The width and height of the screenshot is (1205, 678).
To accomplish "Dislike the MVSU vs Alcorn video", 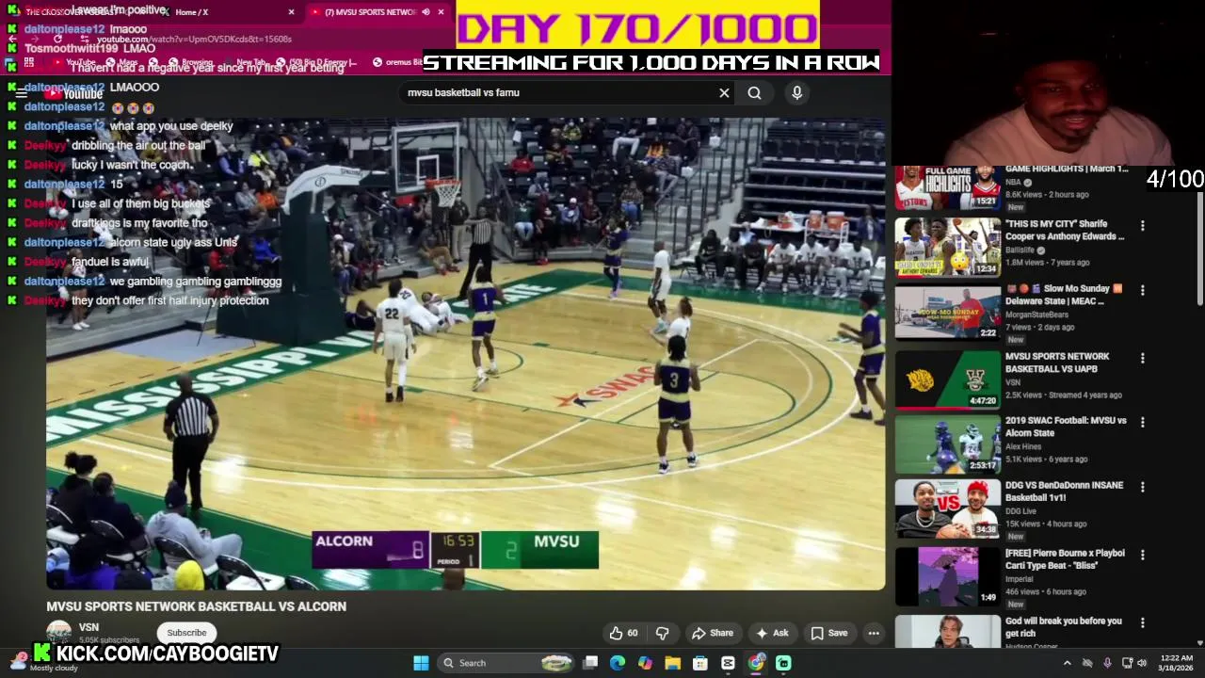I will [x=662, y=633].
